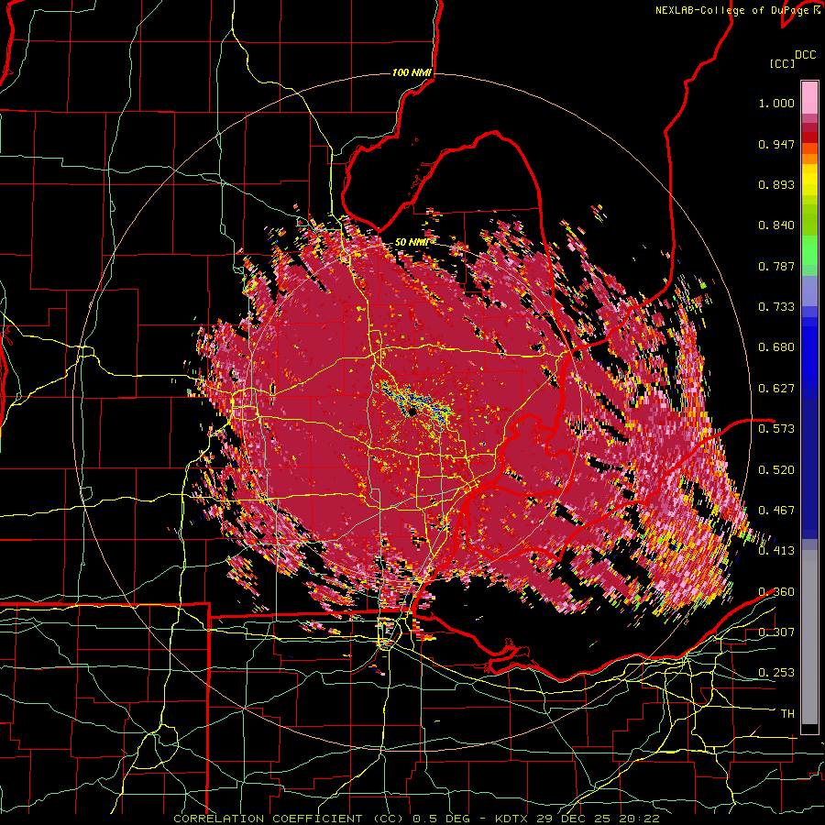Click the 0.307 scale value
This screenshot has width=825, height=825.
[776, 632]
